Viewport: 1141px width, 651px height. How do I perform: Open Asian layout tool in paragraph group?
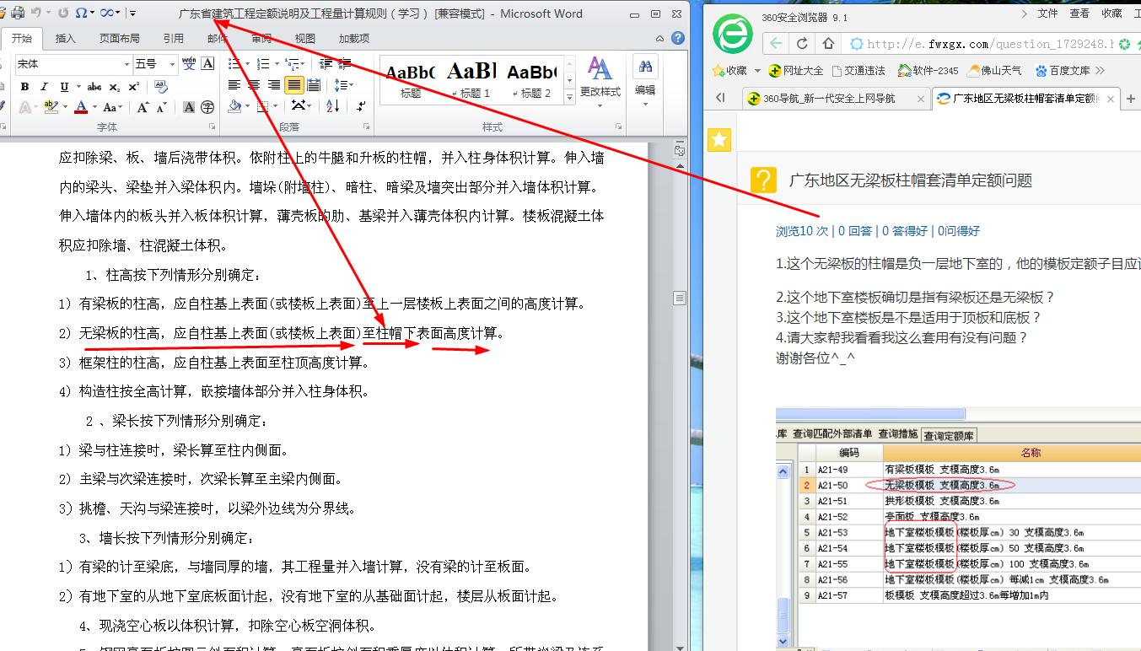click(x=299, y=106)
